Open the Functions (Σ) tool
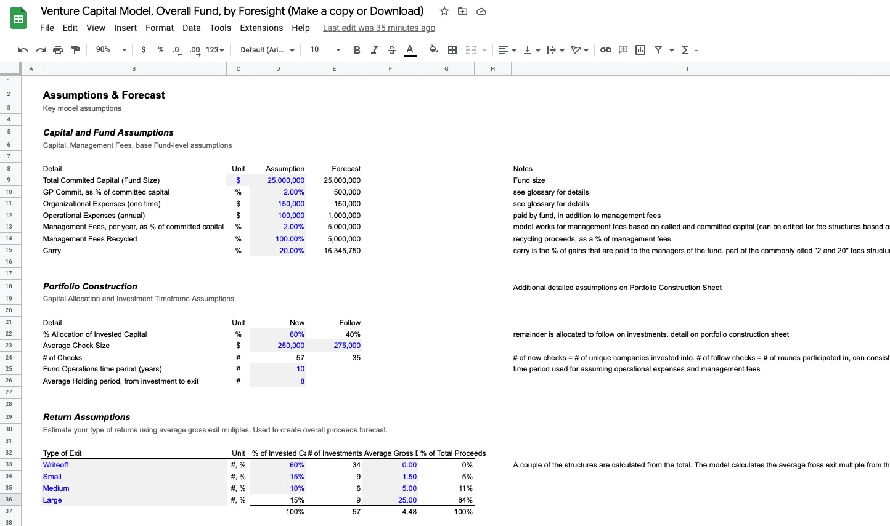Screen dimensions: 890x526 (x=686, y=50)
